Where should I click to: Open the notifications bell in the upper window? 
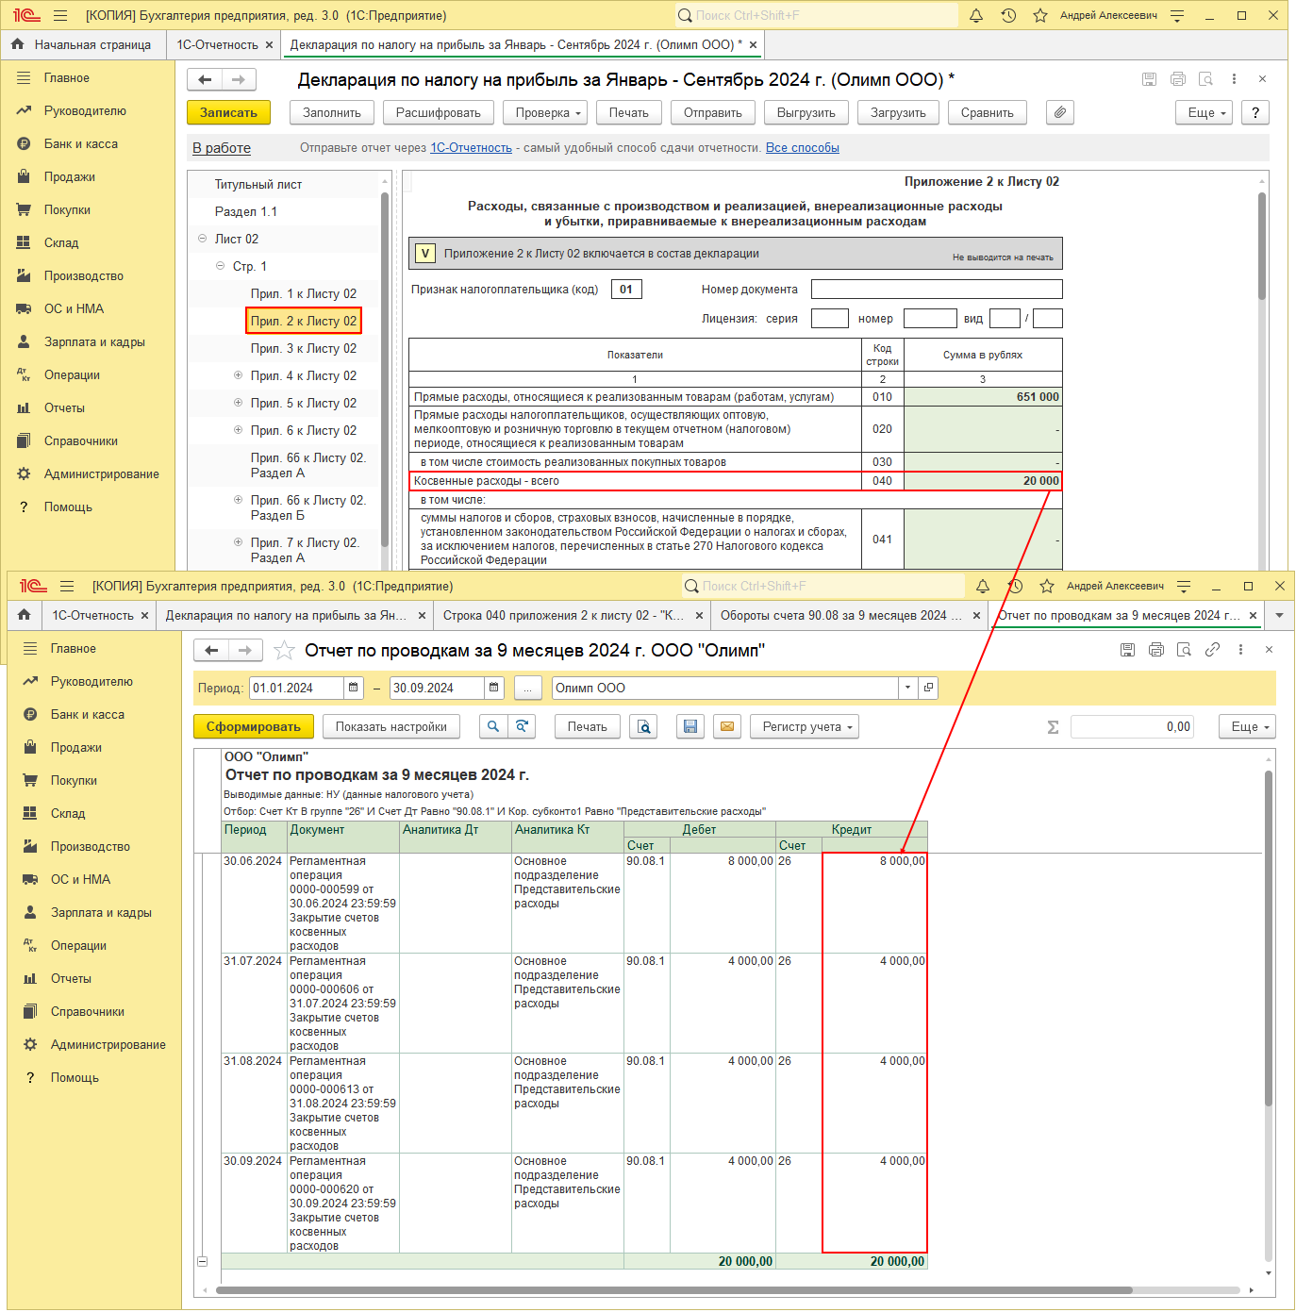point(976,15)
